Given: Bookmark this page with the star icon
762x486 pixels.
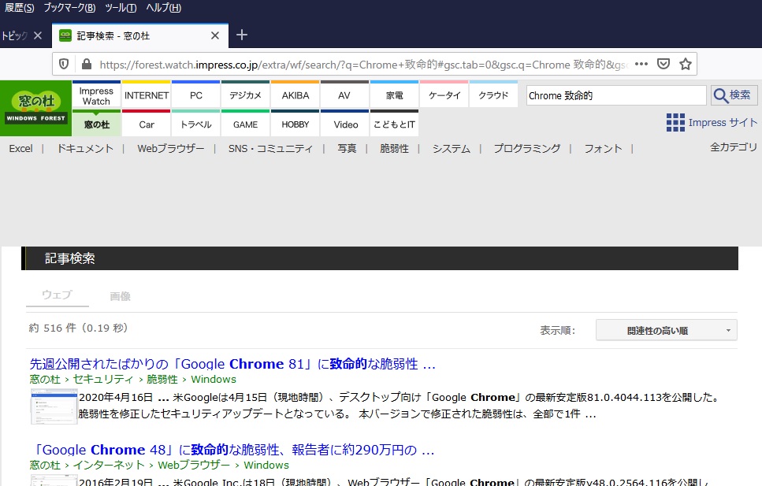Looking at the screenshot, I should tap(686, 64).
